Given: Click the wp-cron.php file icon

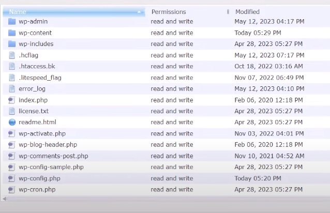Looking at the screenshot, I should (11, 190).
